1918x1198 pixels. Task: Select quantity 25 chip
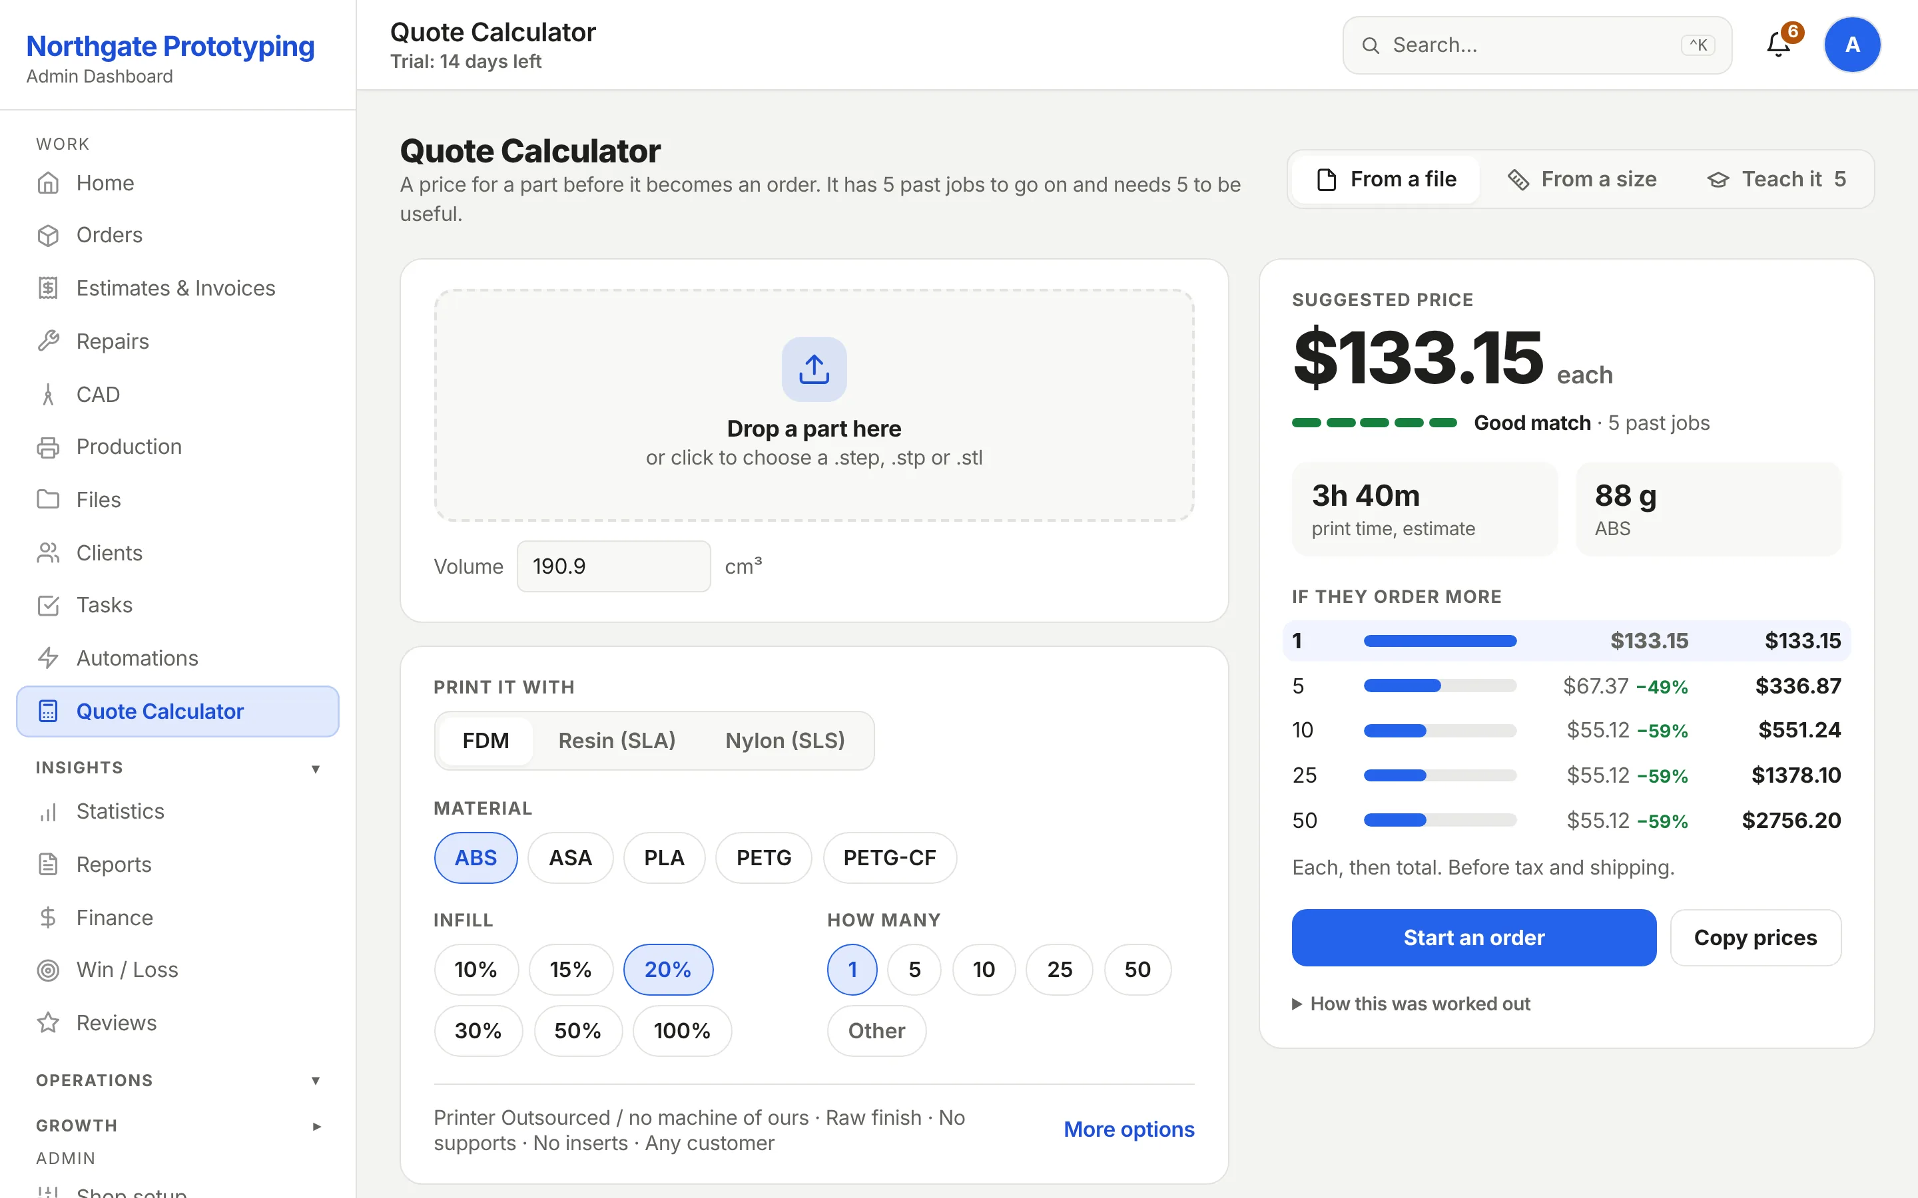click(x=1060, y=970)
